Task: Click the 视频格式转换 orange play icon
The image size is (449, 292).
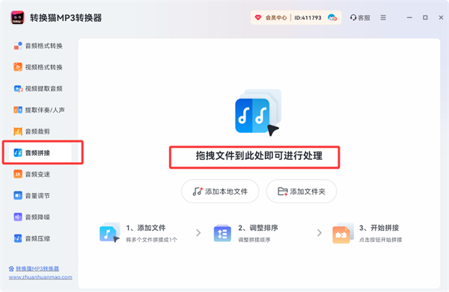Action: tap(18, 67)
